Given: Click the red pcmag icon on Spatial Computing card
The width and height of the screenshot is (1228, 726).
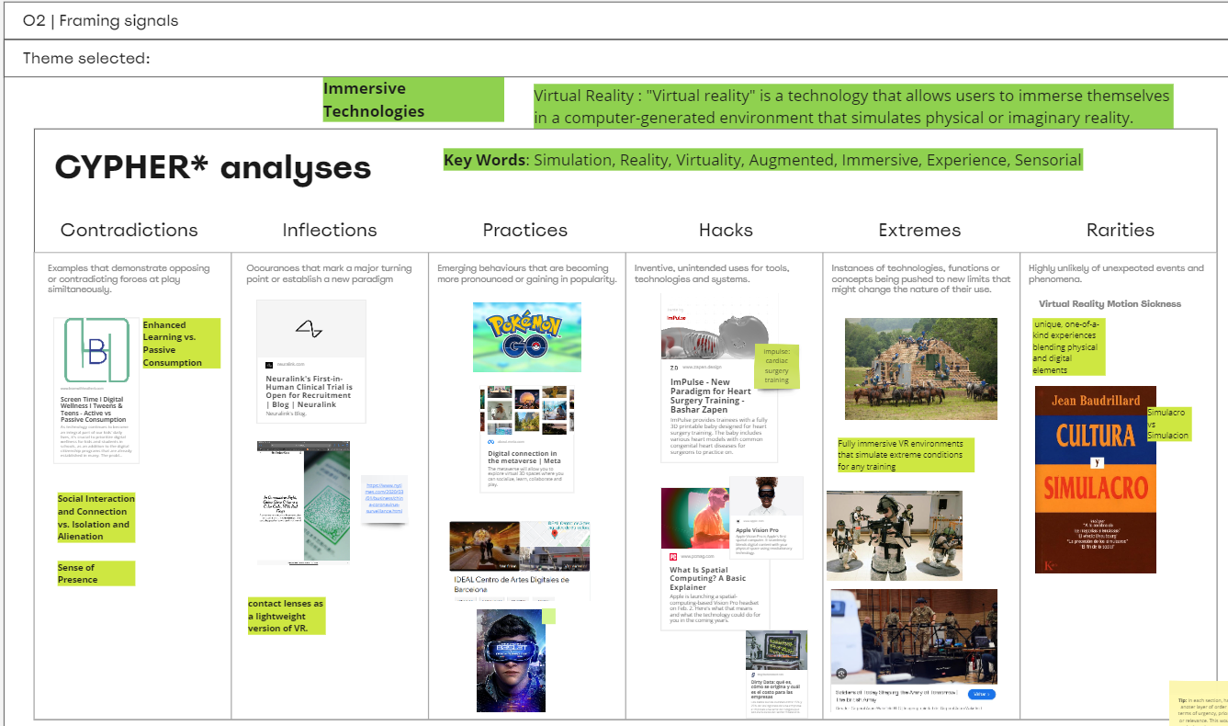Looking at the screenshot, I should click(x=672, y=557).
